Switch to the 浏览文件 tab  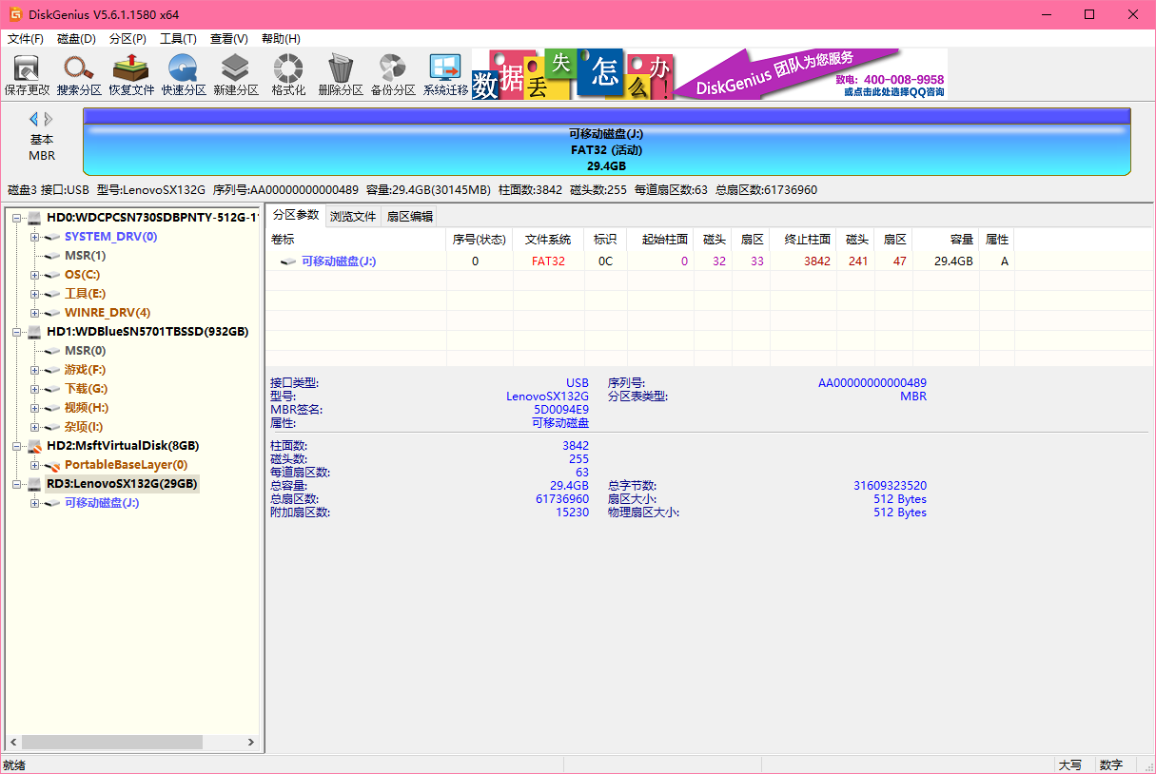point(353,216)
